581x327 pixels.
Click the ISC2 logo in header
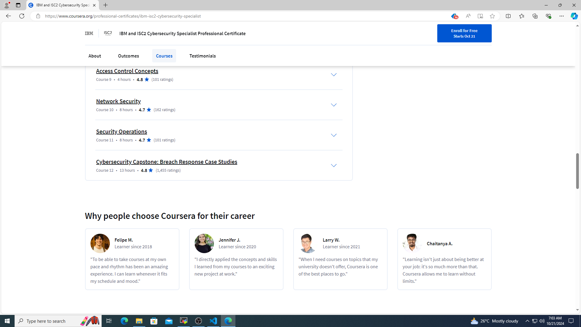coord(108,33)
